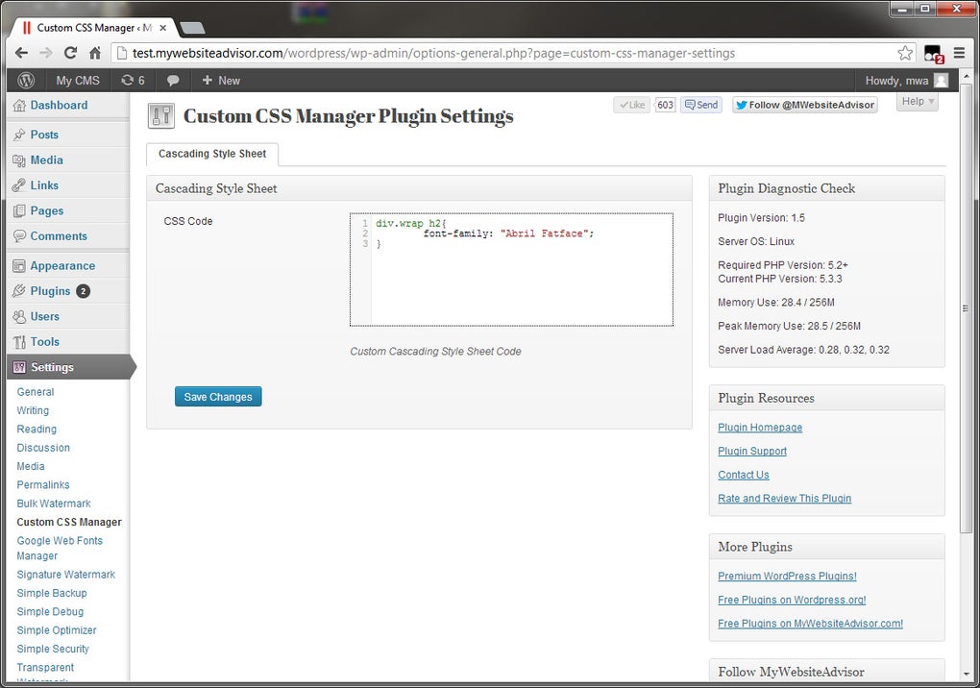This screenshot has width=980, height=688.
Task: Click the Users icon in sidebar
Action: coord(21,316)
